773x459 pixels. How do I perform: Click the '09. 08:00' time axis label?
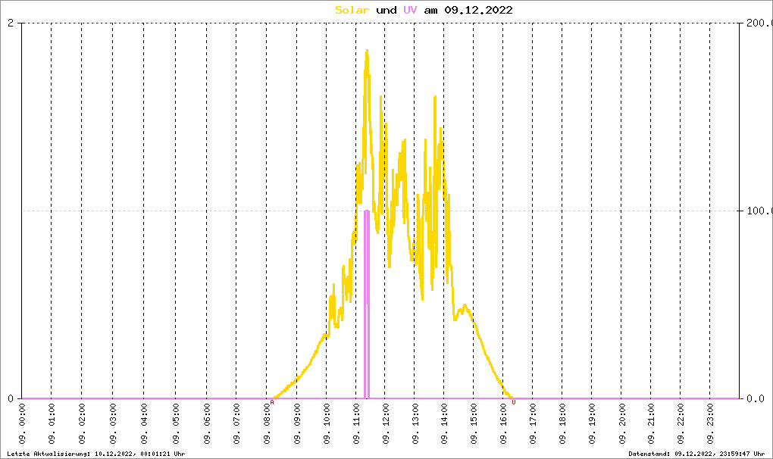point(267,423)
